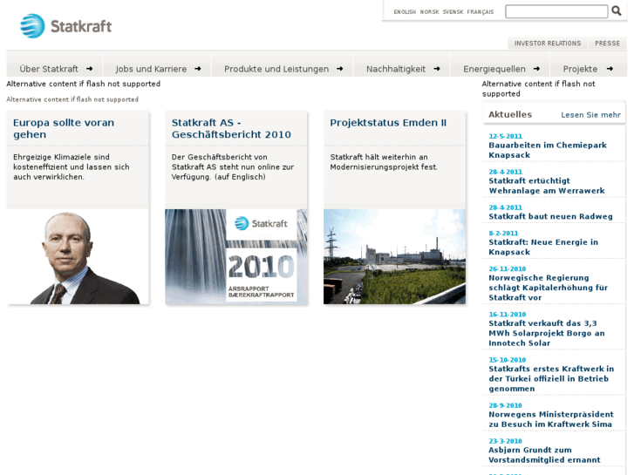Click the date 26-11-2010
Screen dimensions: 634x475
pyautogui.click(x=507, y=268)
